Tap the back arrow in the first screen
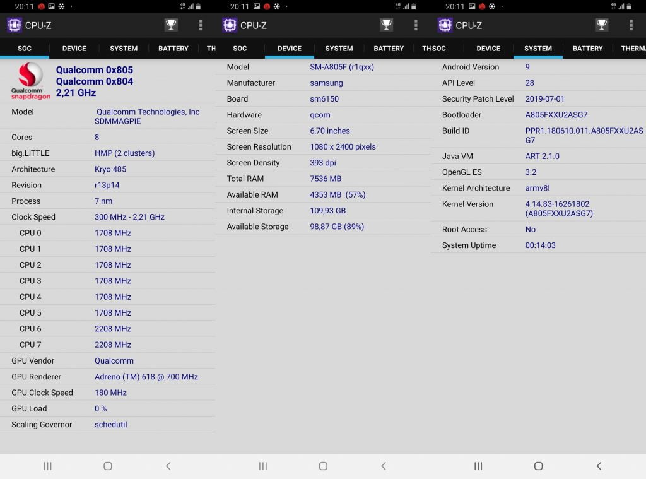 pos(168,466)
